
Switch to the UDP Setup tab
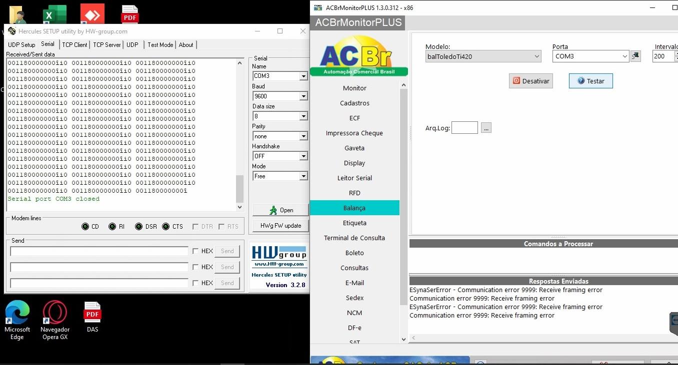pyautogui.click(x=21, y=45)
